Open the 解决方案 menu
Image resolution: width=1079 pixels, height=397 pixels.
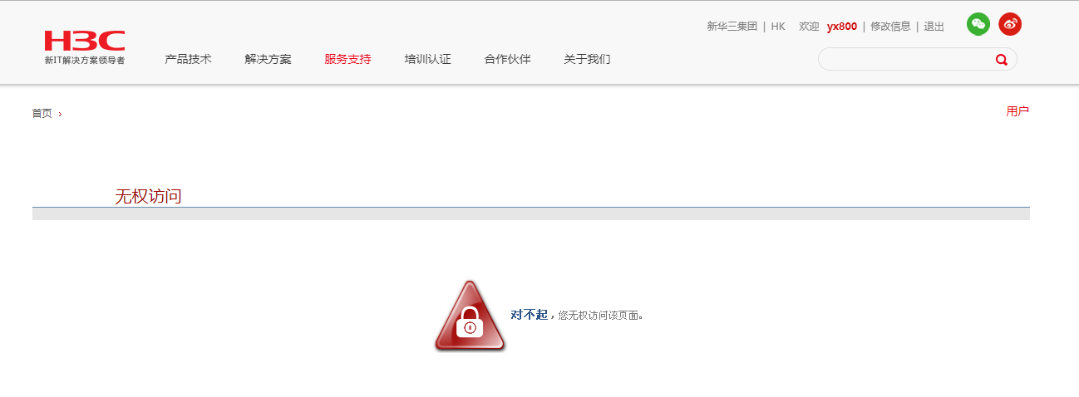click(x=268, y=59)
